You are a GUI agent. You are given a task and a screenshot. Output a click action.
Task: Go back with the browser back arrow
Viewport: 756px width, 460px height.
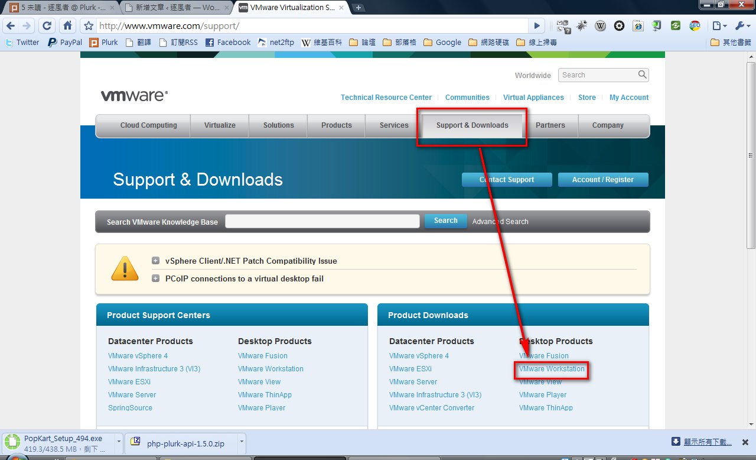click(11, 26)
